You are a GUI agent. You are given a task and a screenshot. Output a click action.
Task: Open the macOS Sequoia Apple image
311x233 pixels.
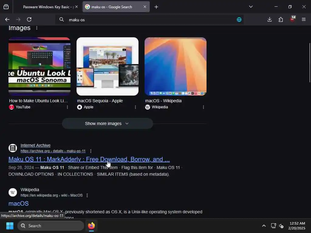point(108,66)
